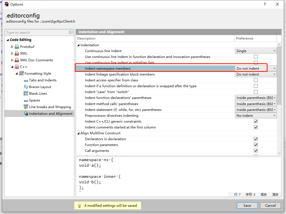Open the C++ settings icon
286x214 pixels.
(17, 67)
